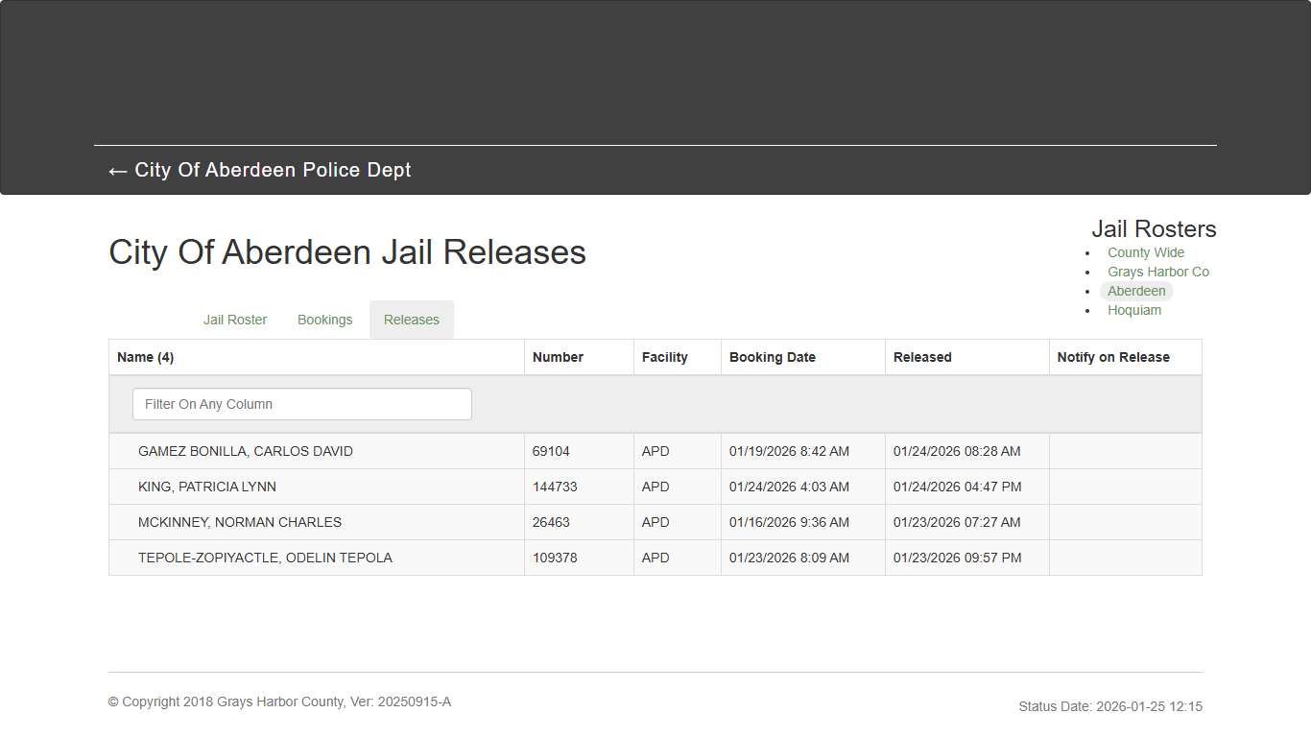1311x737 pixels.
Task: Open the Grays Harbor Co roster
Action: pyautogui.click(x=1158, y=272)
